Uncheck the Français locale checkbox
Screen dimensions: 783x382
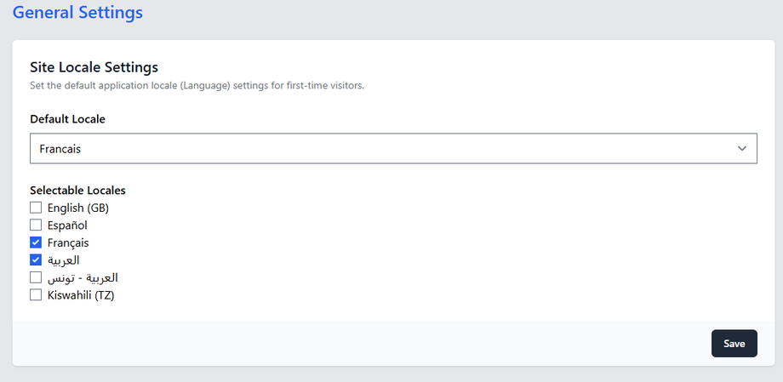[x=36, y=242]
